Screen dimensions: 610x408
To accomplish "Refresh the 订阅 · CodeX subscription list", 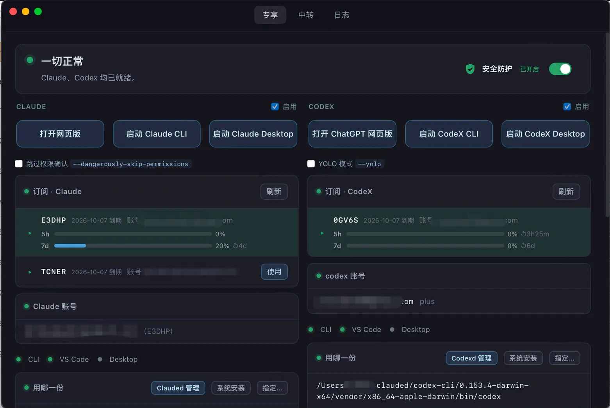I will 566,192.
